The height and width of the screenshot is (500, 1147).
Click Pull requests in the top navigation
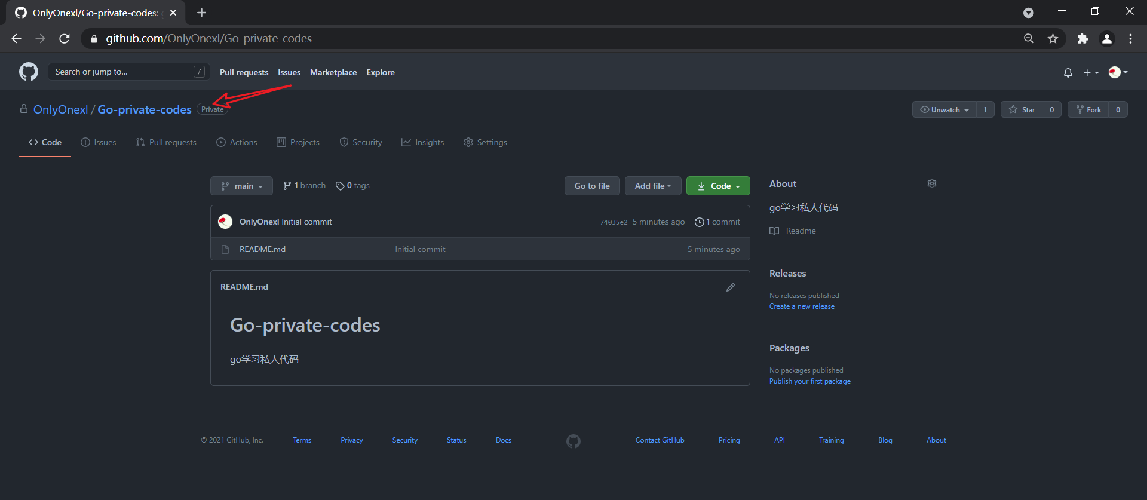point(244,72)
